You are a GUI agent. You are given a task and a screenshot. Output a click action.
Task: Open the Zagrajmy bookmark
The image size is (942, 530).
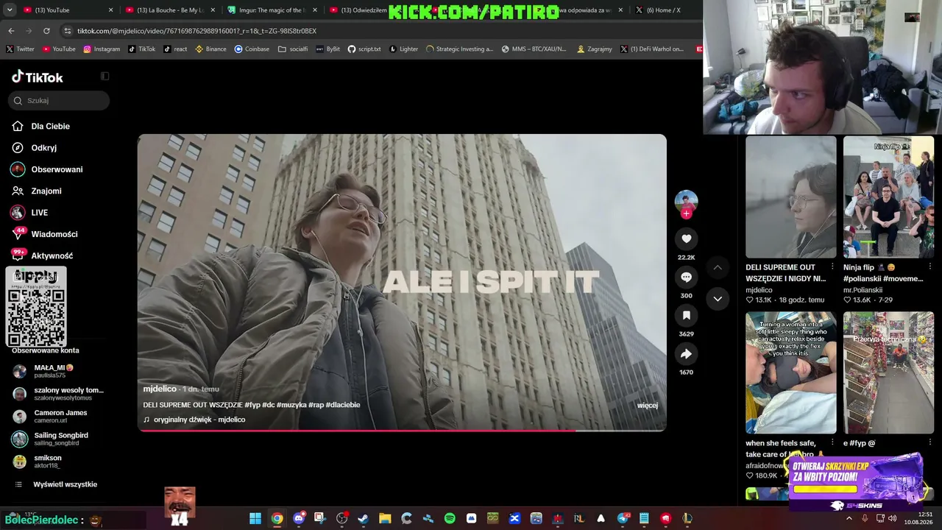point(595,49)
